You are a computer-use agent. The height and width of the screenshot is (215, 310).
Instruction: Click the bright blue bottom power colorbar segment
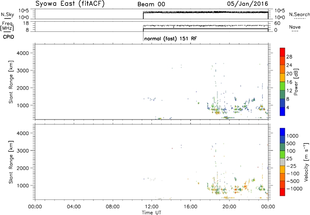click(282, 112)
